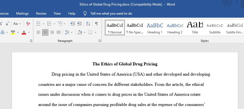Click Tell me what you want to do
The image size is (244, 109).
(111, 14)
